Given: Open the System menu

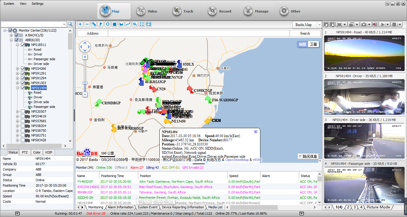Looking at the screenshot, I should coord(9,4).
